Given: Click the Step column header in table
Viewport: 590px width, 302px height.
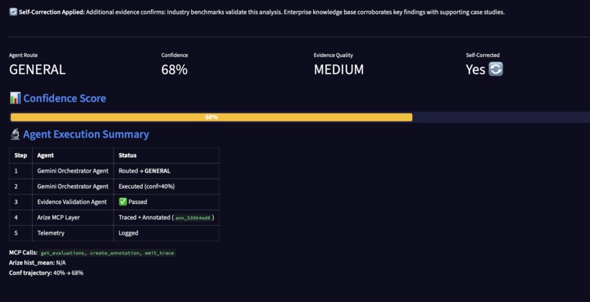Looking at the screenshot, I should pos(20,155).
